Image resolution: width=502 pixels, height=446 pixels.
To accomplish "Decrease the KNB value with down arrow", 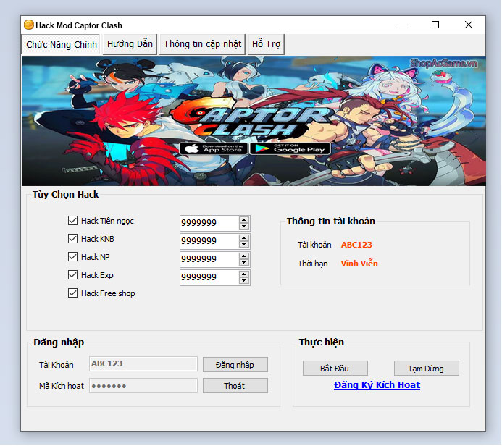I will coord(244,245).
